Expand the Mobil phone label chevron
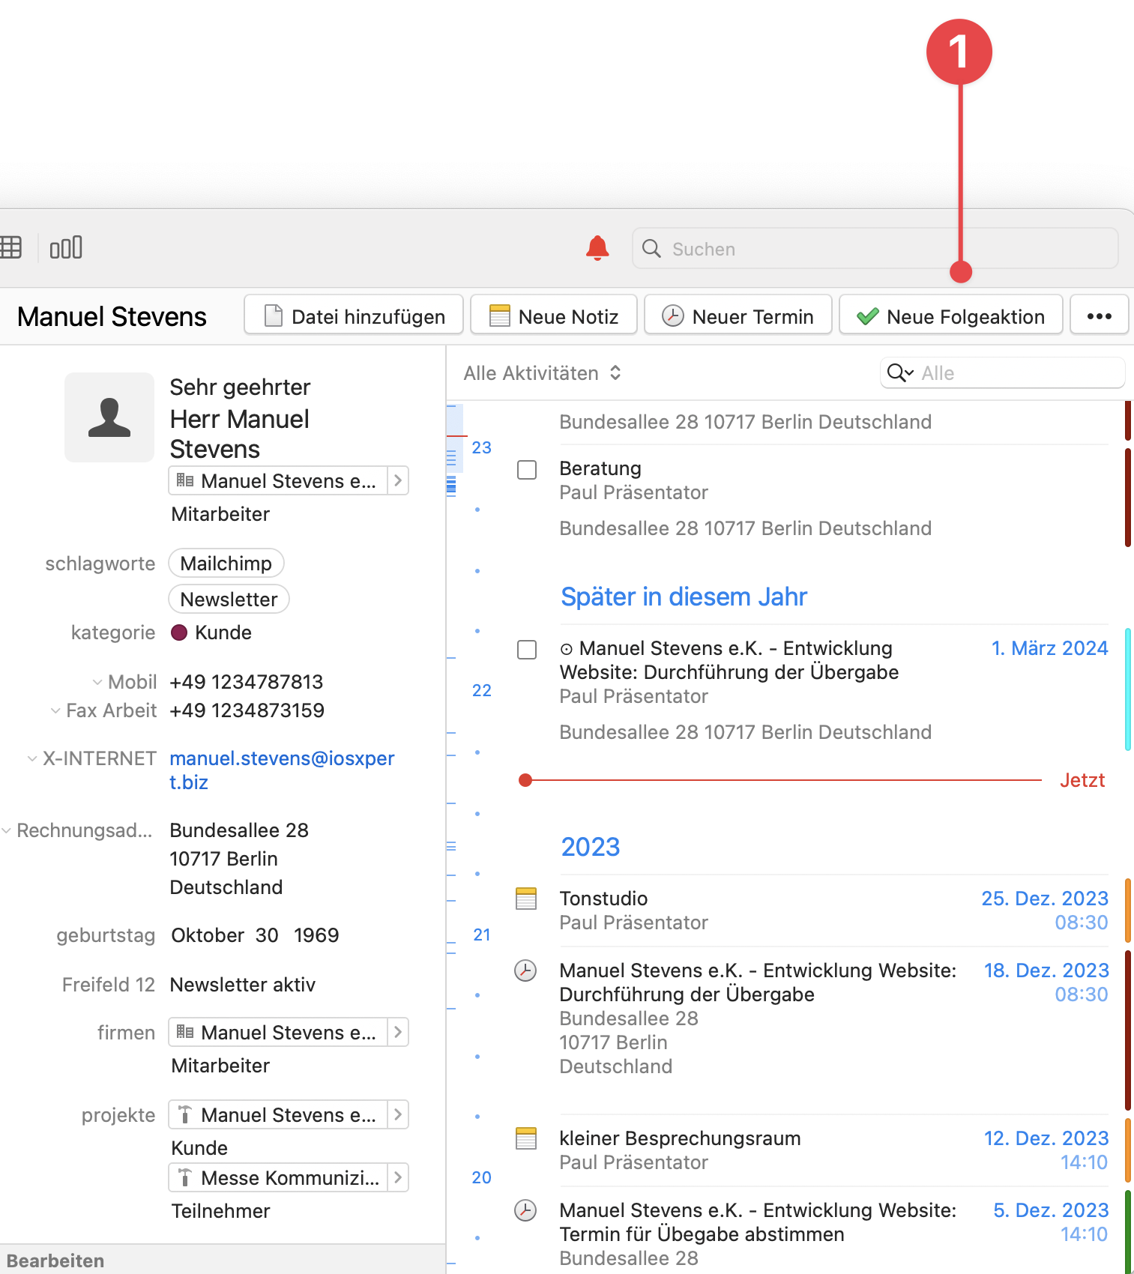The height and width of the screenshot is (1274, 1134). (x=97, y=683)
